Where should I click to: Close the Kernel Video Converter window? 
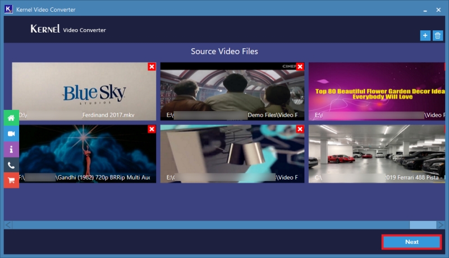[x=438, y=10]
